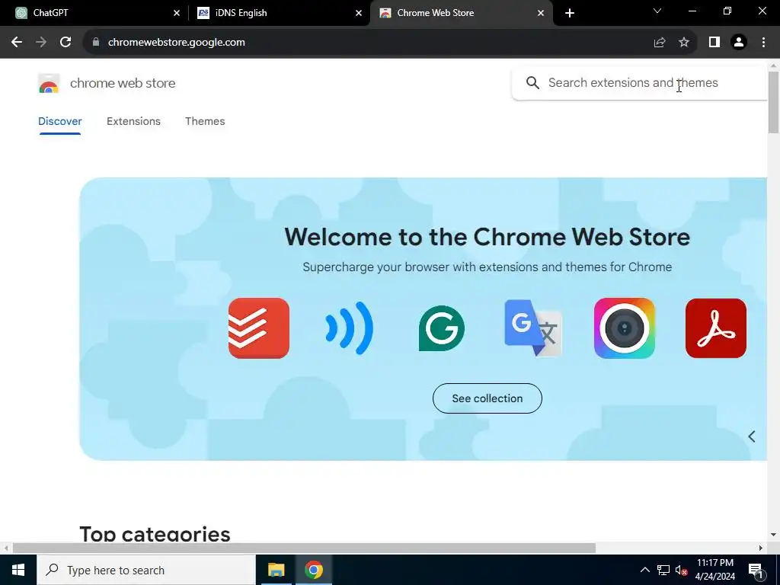Image resolution: width=780 pixels, height=585 pixels.
Task: Click the Windows taskbar search box
Action: click(x=145, y=570)
